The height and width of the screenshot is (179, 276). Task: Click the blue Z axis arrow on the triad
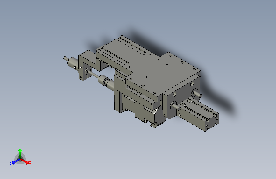coord(16,161)
